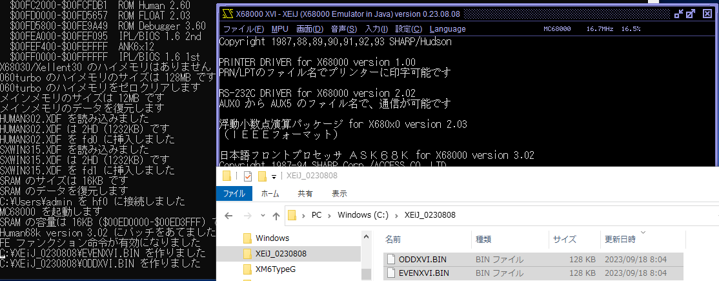
Task: Open the 更新日時 column header dropdown chevron
Action: click(x=642, y=233)
